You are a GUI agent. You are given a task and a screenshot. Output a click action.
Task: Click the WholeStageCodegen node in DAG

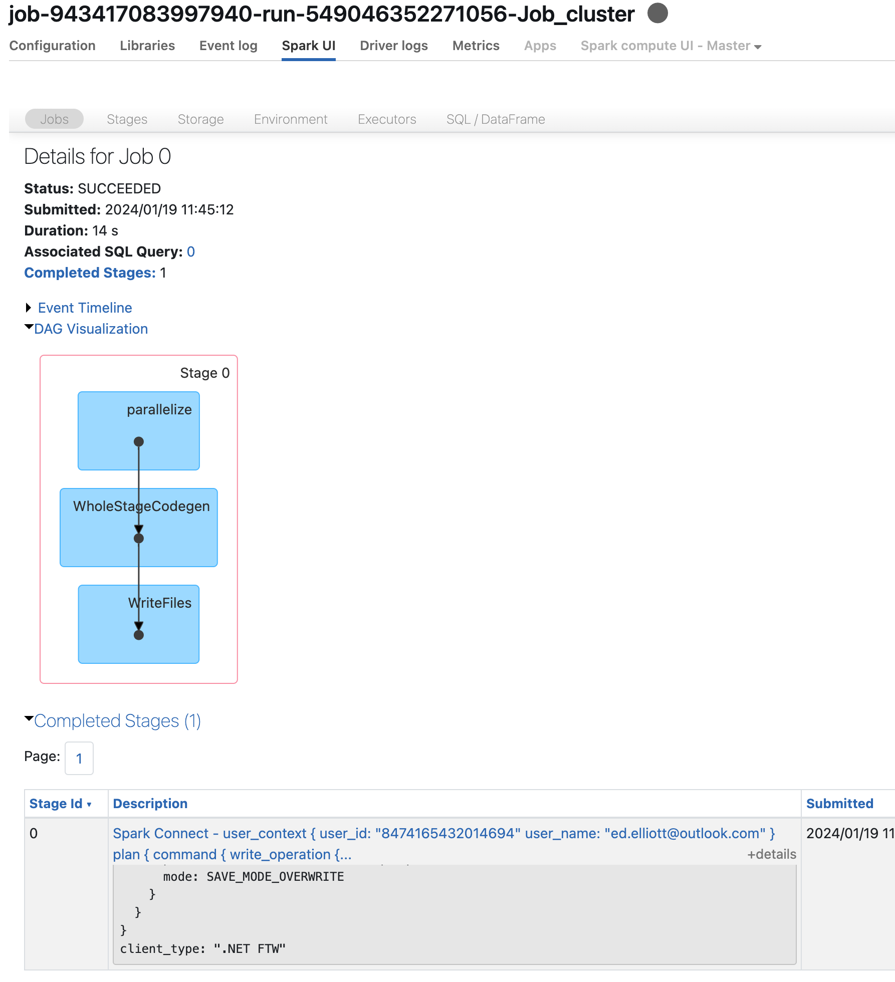coord(139,527)
